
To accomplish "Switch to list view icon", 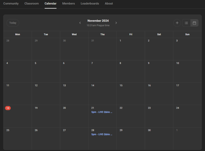I will tap(186, 23).
